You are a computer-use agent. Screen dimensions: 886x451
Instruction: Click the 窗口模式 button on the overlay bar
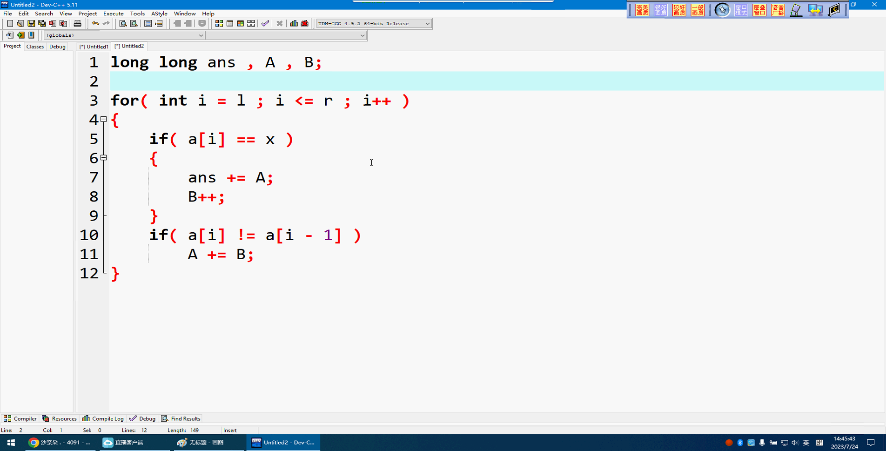741,10
